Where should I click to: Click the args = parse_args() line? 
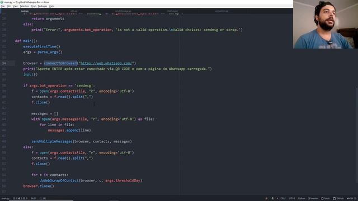(x=43, y=52)
